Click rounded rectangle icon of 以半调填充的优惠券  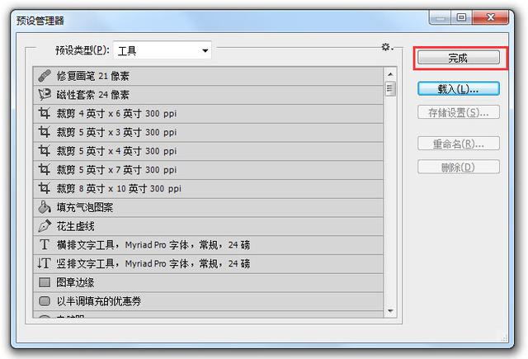pos(45,300)
